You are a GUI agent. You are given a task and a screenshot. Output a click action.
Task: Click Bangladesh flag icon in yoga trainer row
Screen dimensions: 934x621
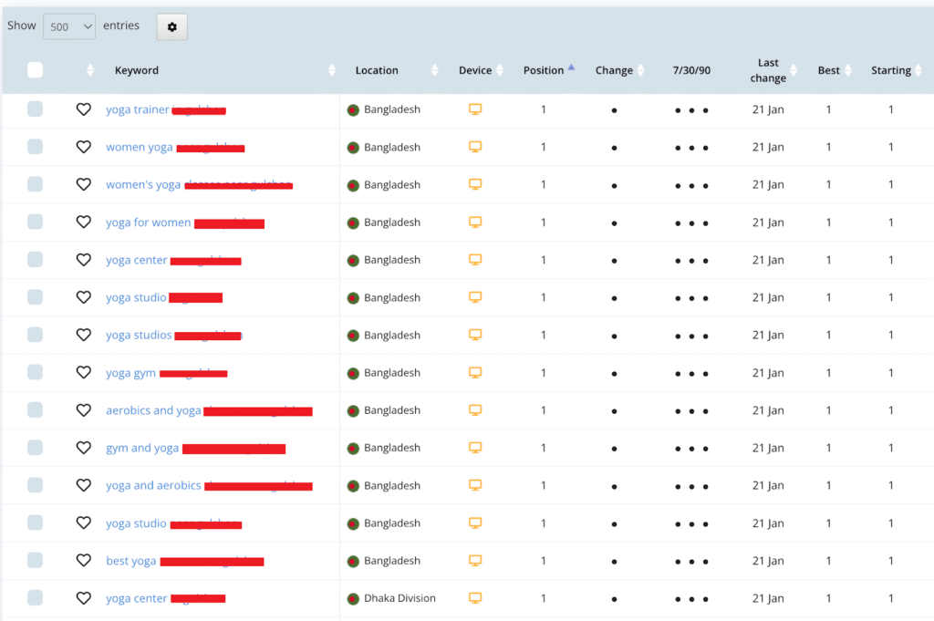[x=353, y=110]
